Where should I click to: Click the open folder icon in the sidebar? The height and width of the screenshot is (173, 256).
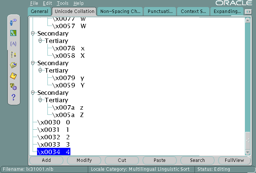click(13, 65)
